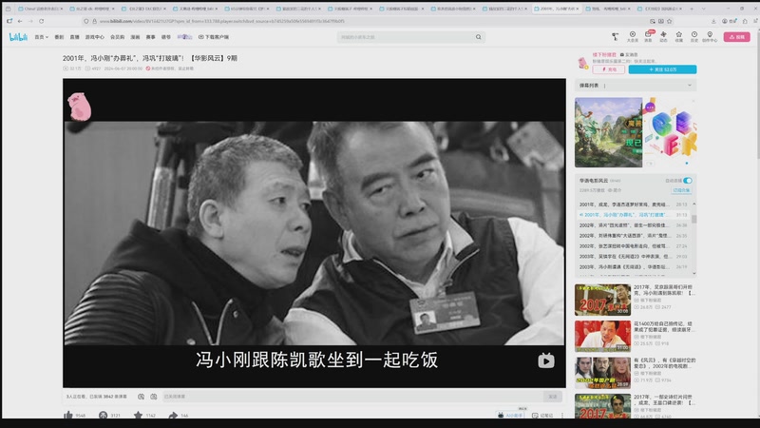Image resolution: width=760 pixels, height=428 pixels.
Task: Click the 记笔记 notes button
Action: [x=542, y=416]
